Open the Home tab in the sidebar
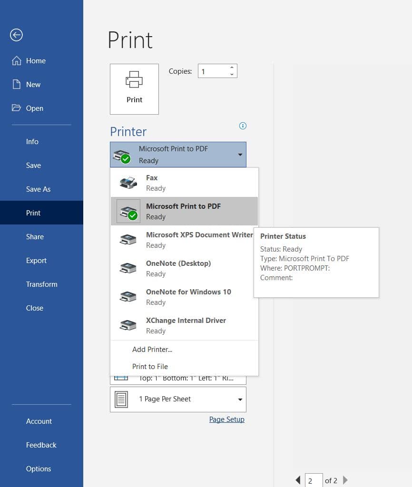 tap(42, 60)
